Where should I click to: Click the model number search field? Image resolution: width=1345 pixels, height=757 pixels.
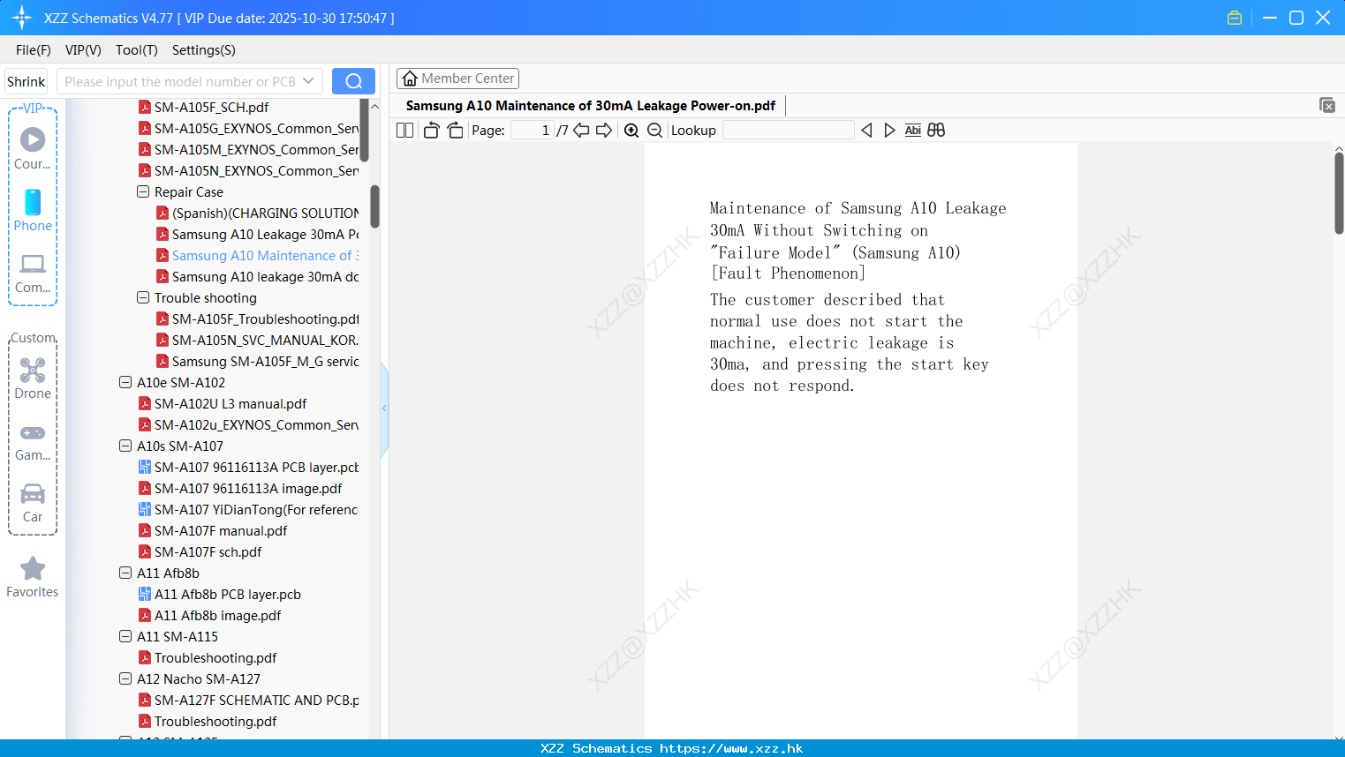pos(180,81)
